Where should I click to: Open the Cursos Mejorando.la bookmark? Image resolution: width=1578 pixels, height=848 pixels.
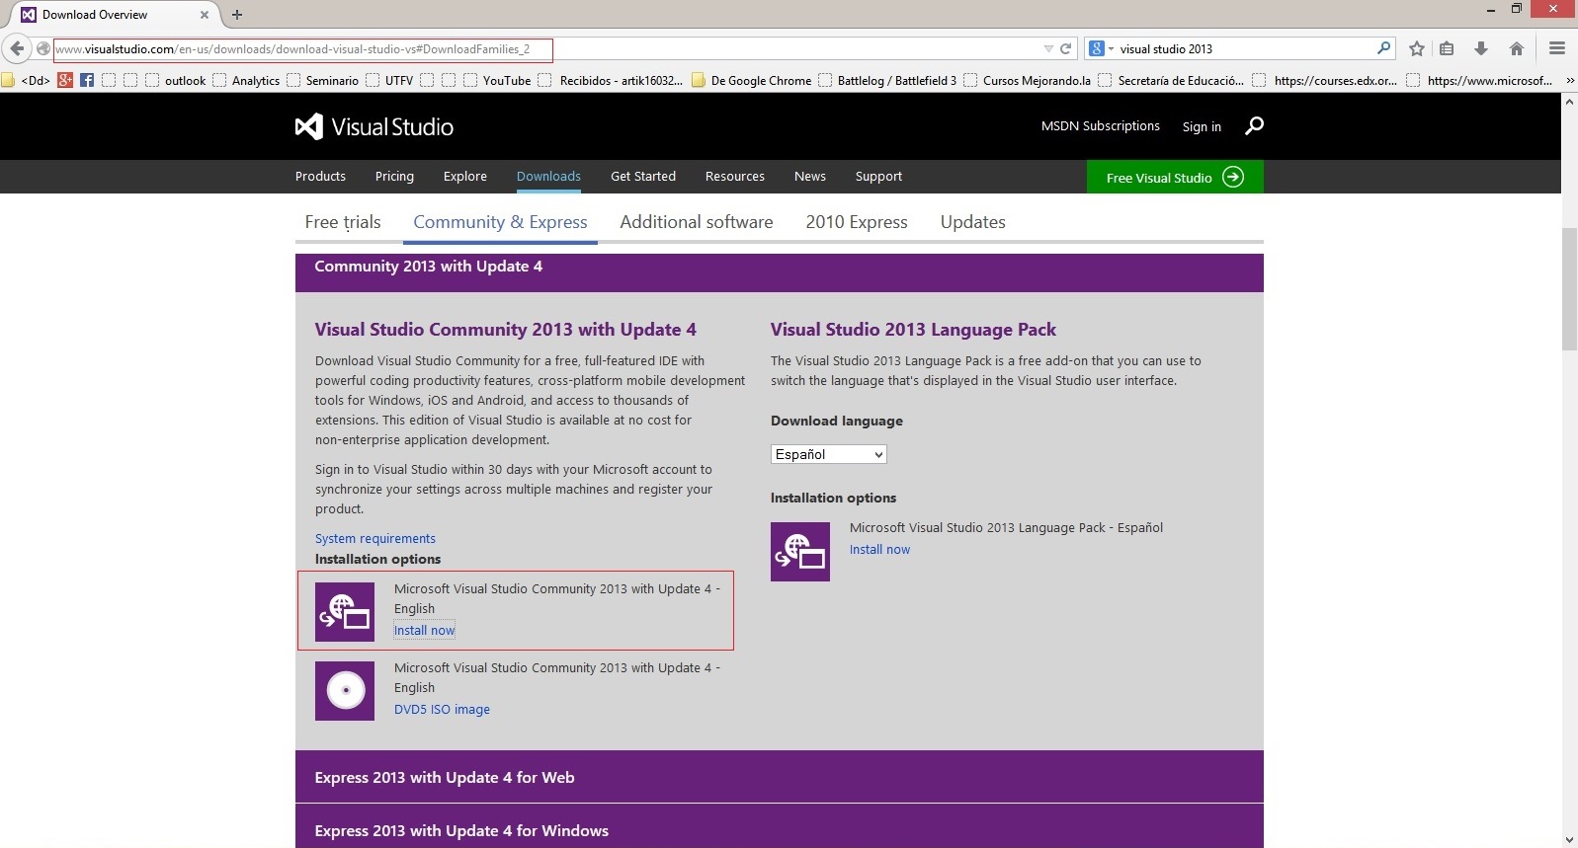[1028, 80]
